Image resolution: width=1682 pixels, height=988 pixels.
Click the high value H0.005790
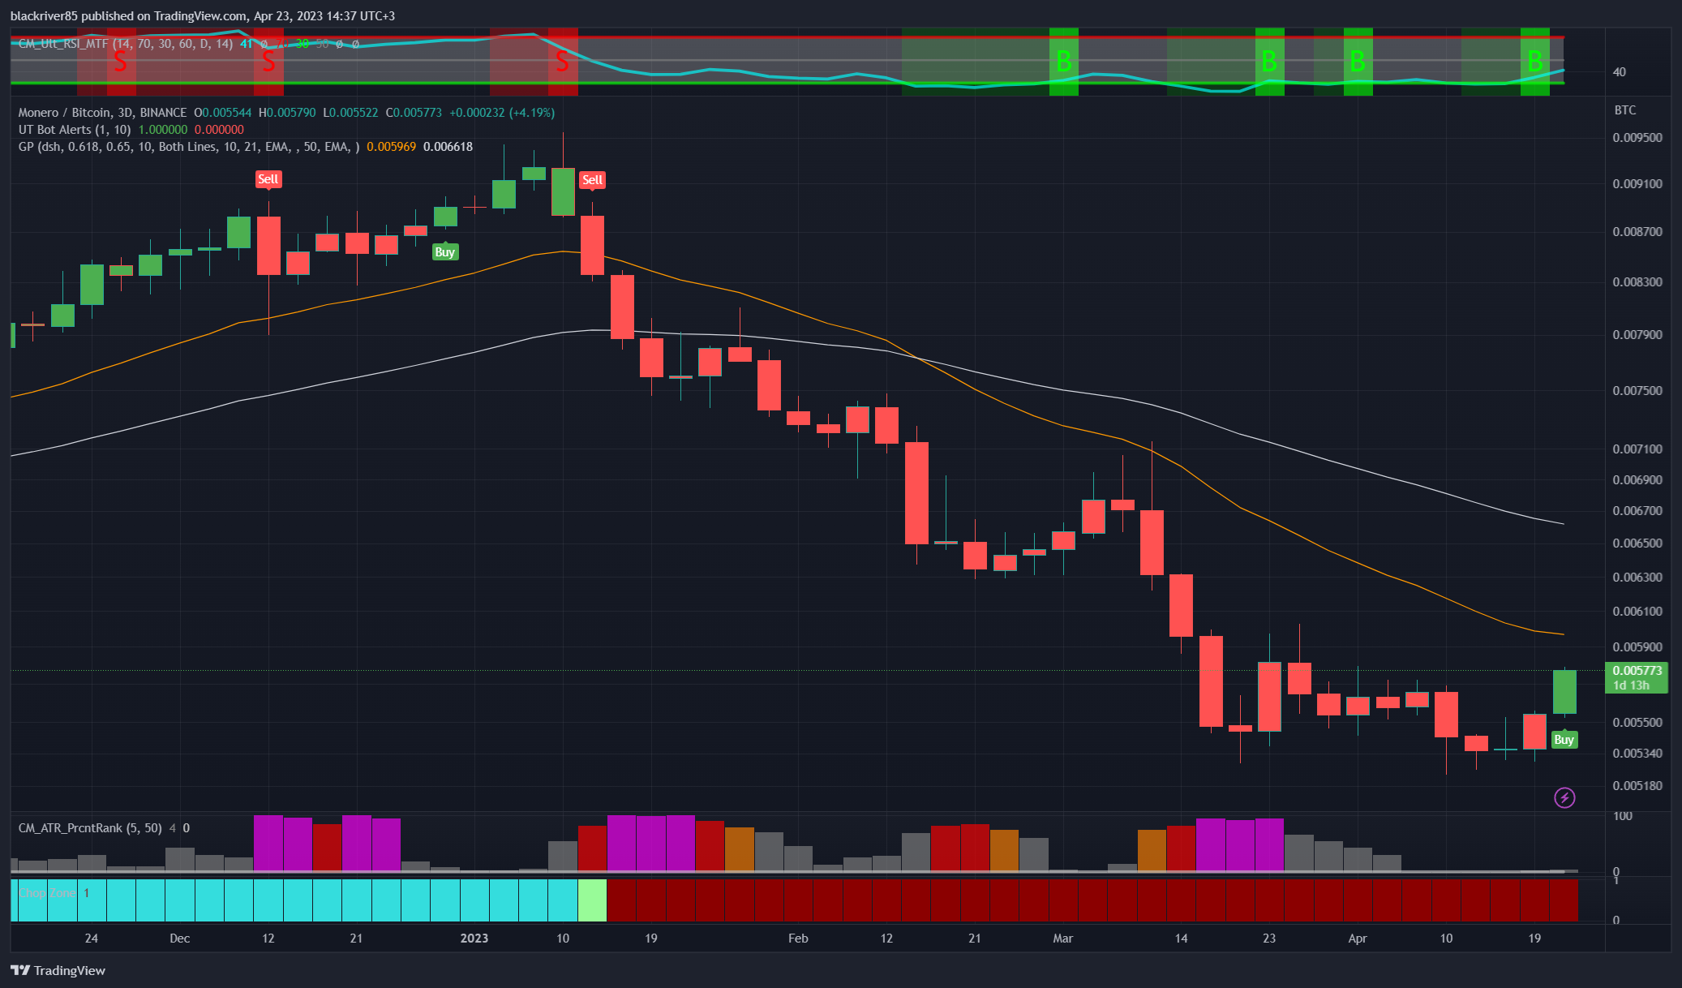click(287, 113)
